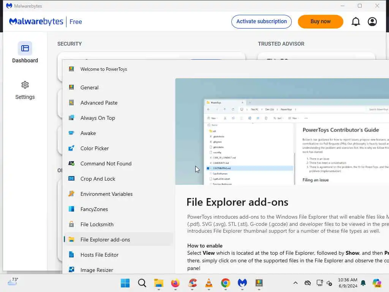The height and width of the screenshot is (292, 389).
Task: Open VLC media player from the taskbar
Action: [x=209, y=283]
